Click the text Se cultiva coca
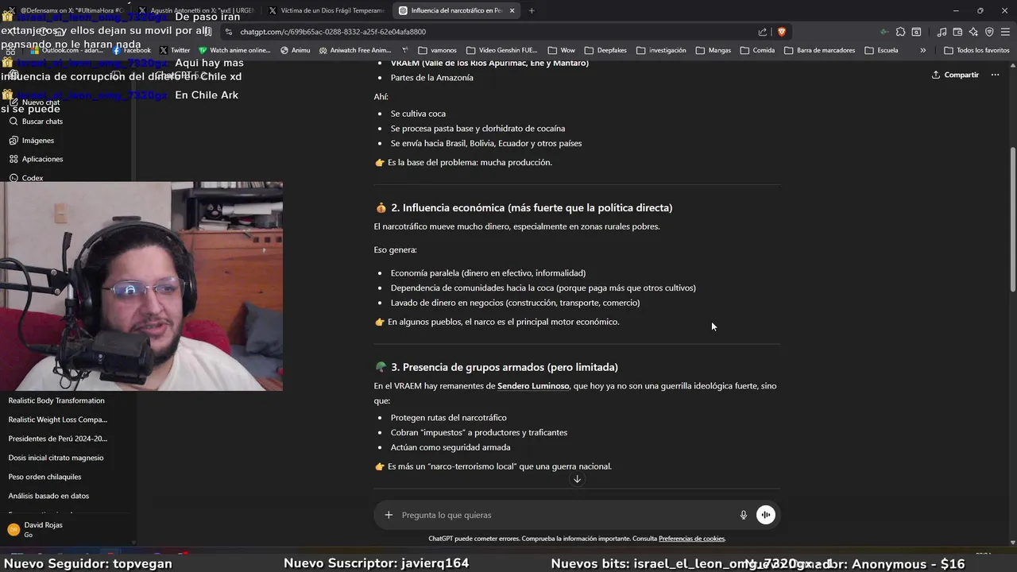 click(x=418, y=114)
